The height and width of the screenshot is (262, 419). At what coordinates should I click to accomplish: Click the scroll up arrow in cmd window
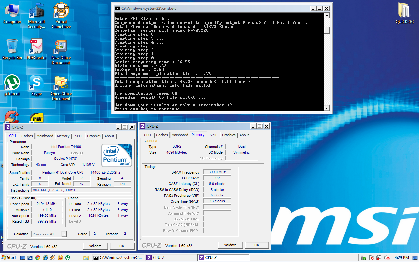pyautogui.click(x=327, y=15)
